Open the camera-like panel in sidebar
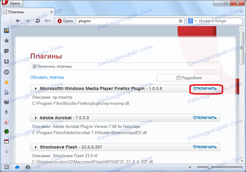The width and height of the screenshot is (246, 172). coord(6,102)
